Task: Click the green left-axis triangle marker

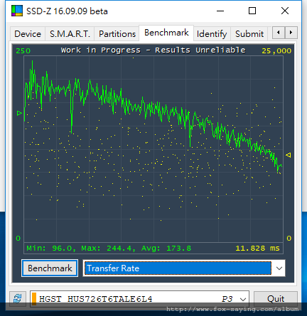Action: coord(19,113)
